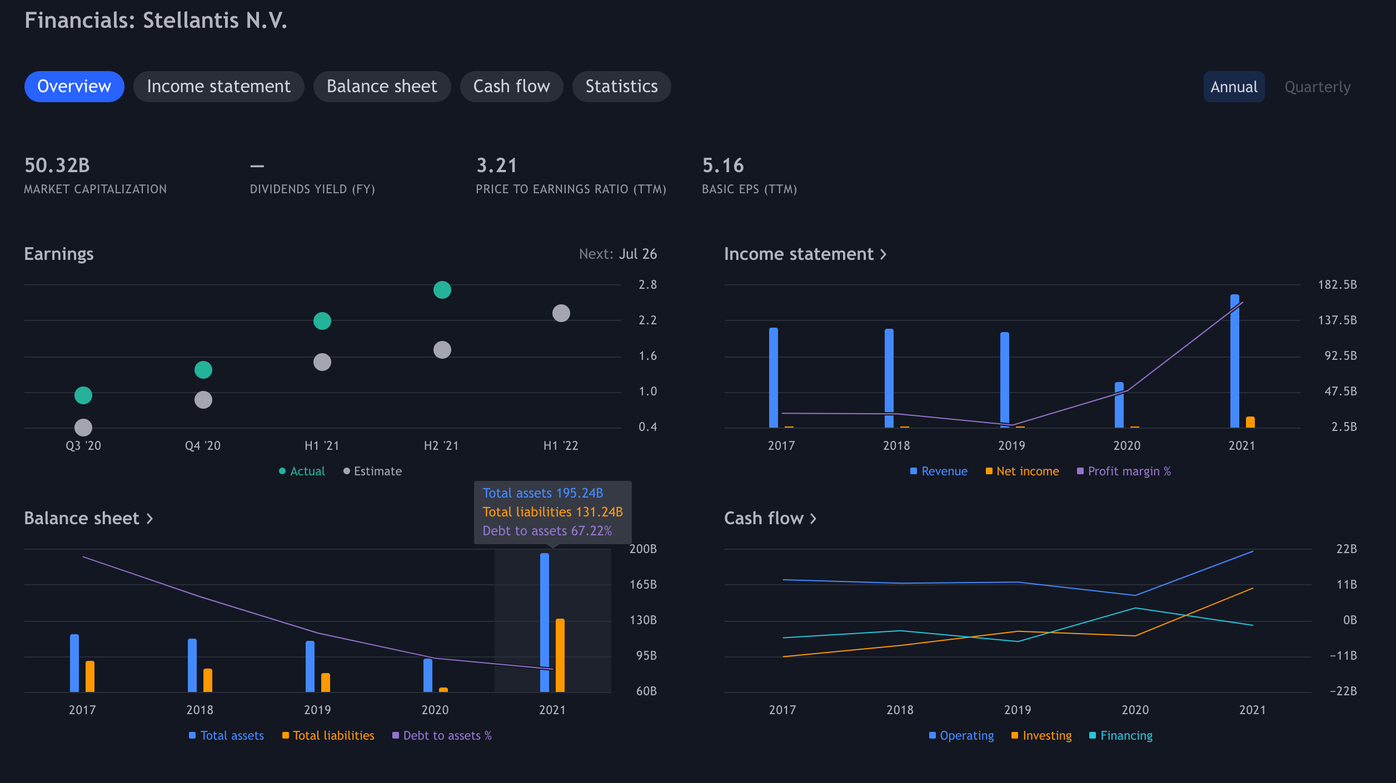Click the Q4 '20 estimate earnings dot
The image size is (1396, 783).
(203, 400)
